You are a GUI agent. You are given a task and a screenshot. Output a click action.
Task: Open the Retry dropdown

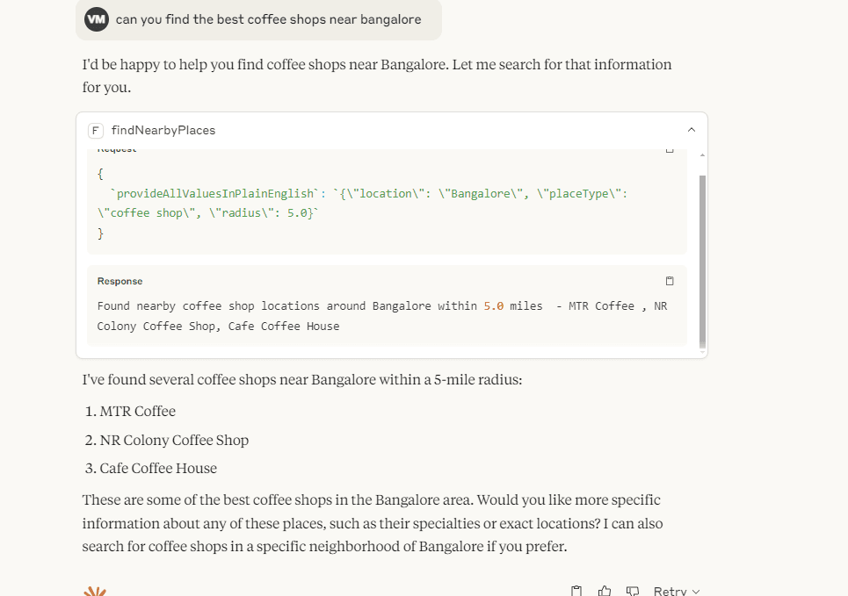point(676,591)
